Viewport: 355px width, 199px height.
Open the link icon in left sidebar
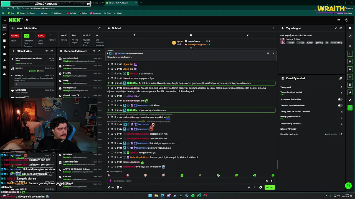pyautogui.click(x=4, y=34)
